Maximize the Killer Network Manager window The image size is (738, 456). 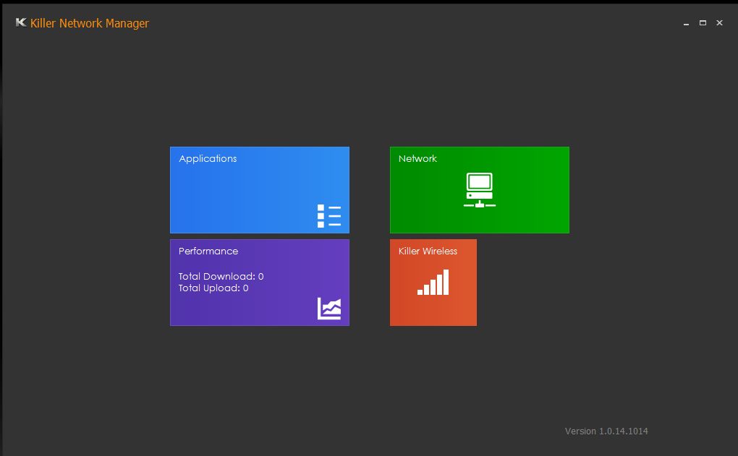click(x=703, y=22)
